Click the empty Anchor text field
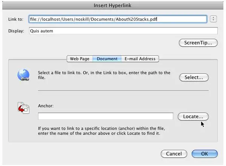This screenshot has width=226, height=166. pos(105,116)
